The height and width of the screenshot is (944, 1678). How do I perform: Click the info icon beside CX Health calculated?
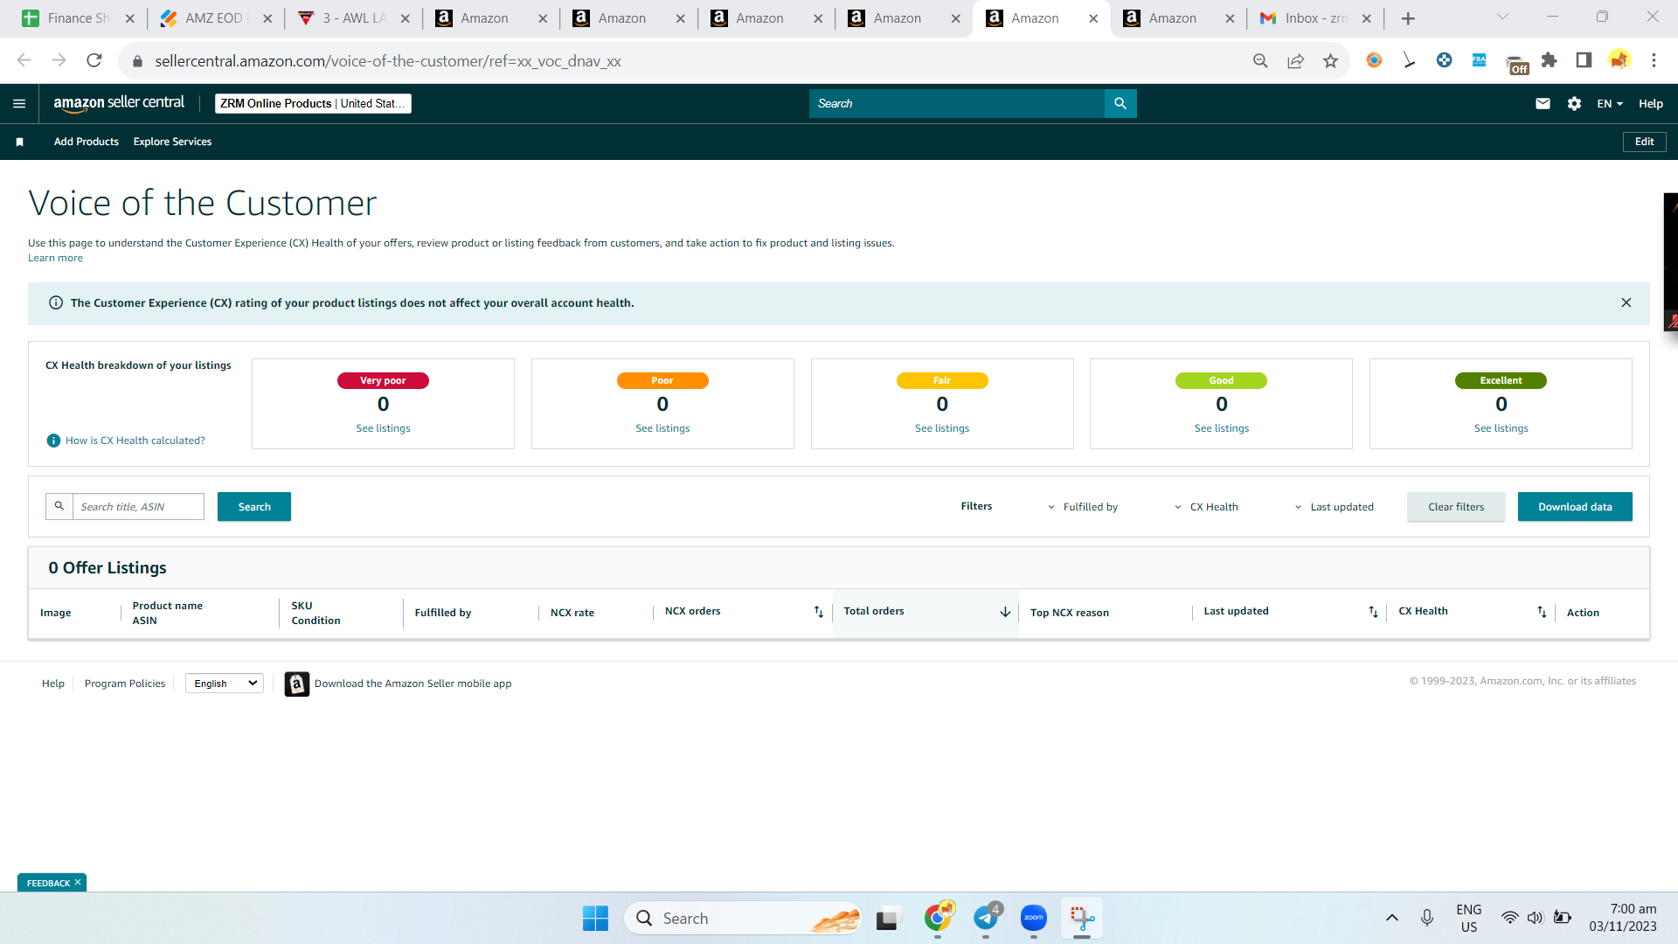pyautogui.click(x=53, y=441)
